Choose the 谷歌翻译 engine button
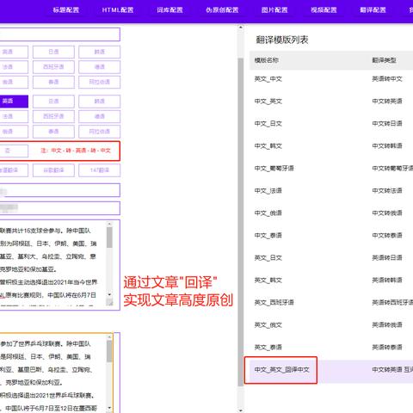This screenshot has height=413, width=413. coord(53,170)
